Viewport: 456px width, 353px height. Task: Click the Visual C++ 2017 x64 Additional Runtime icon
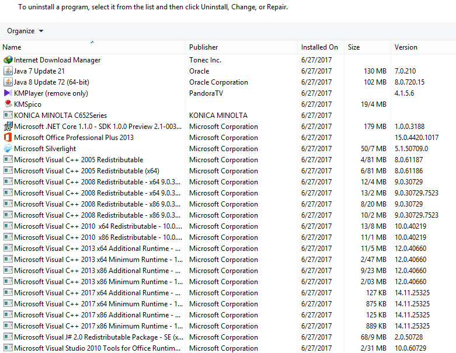coord(8,292)
